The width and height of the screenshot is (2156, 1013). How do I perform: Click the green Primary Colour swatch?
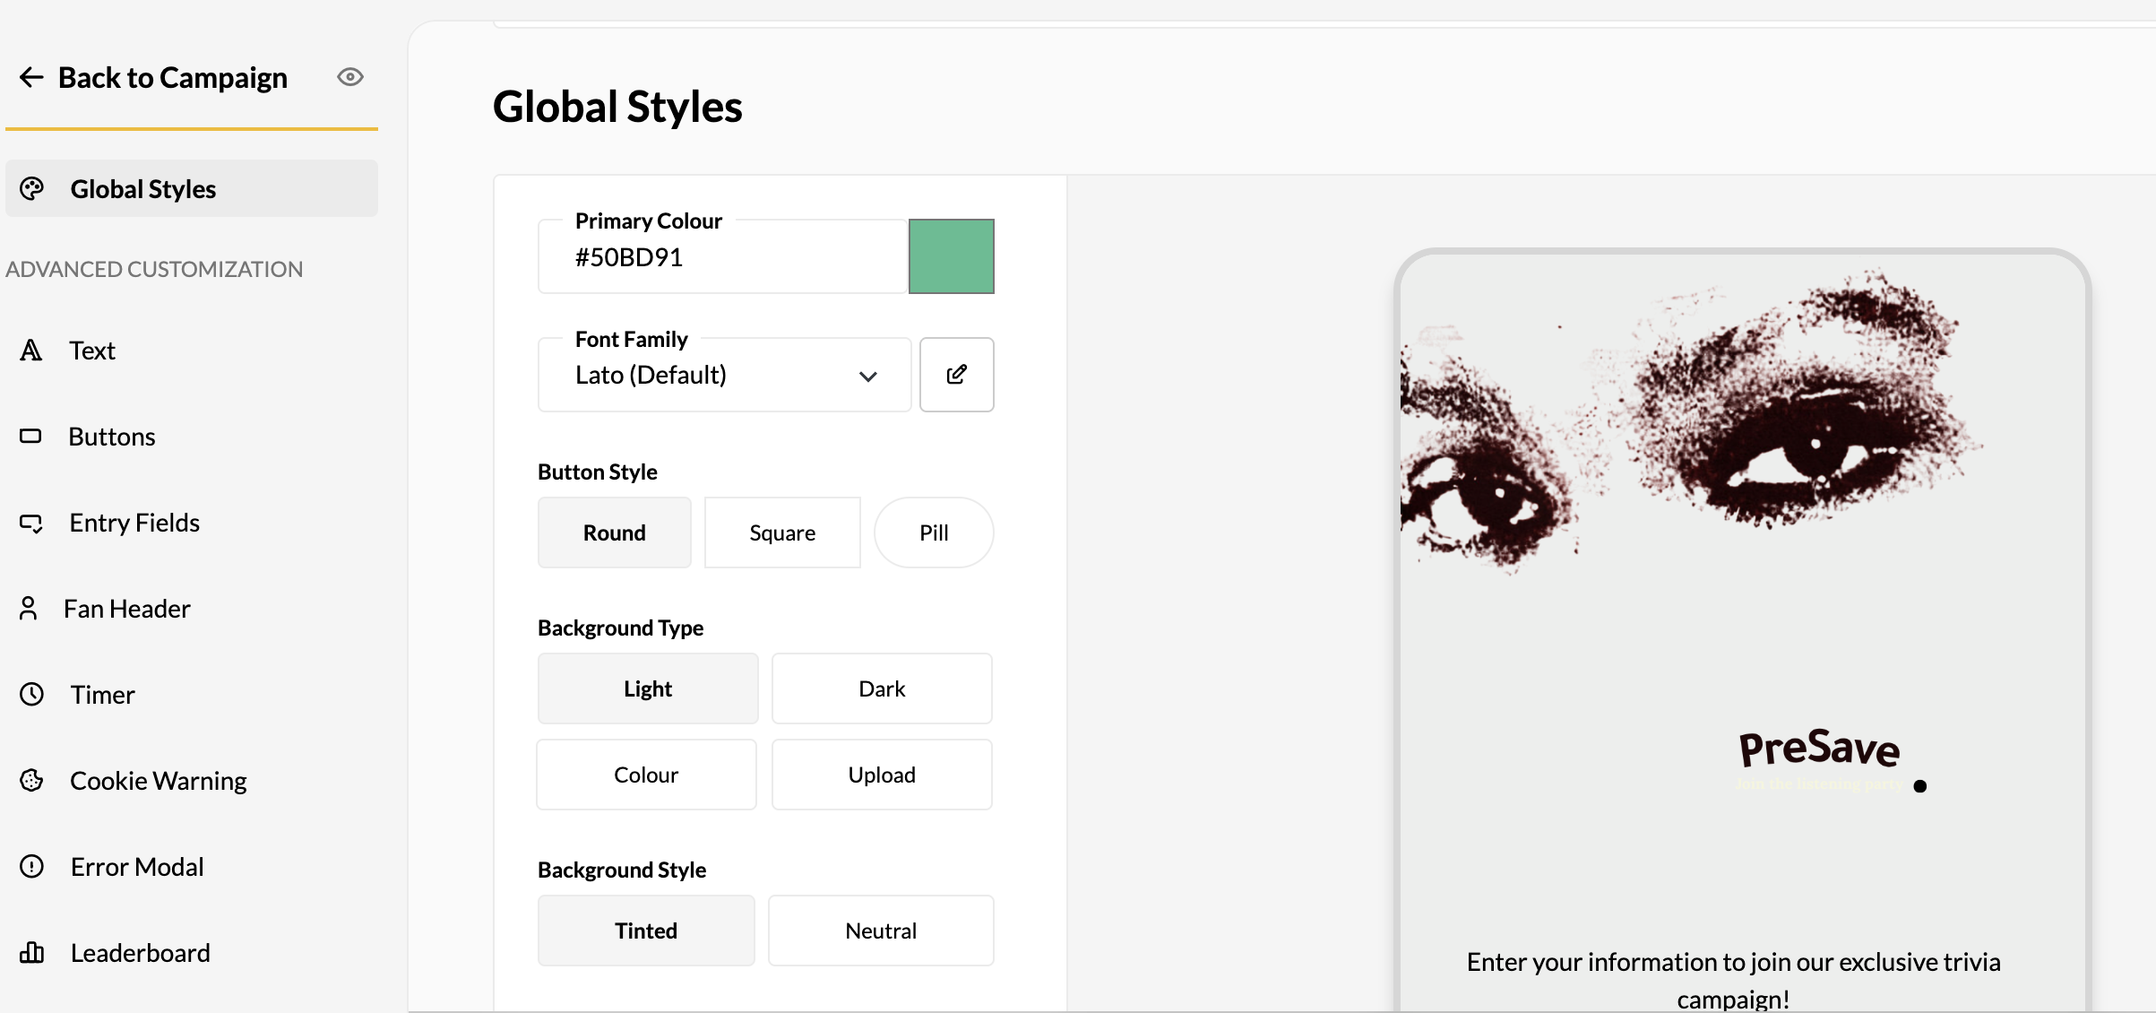952,256
